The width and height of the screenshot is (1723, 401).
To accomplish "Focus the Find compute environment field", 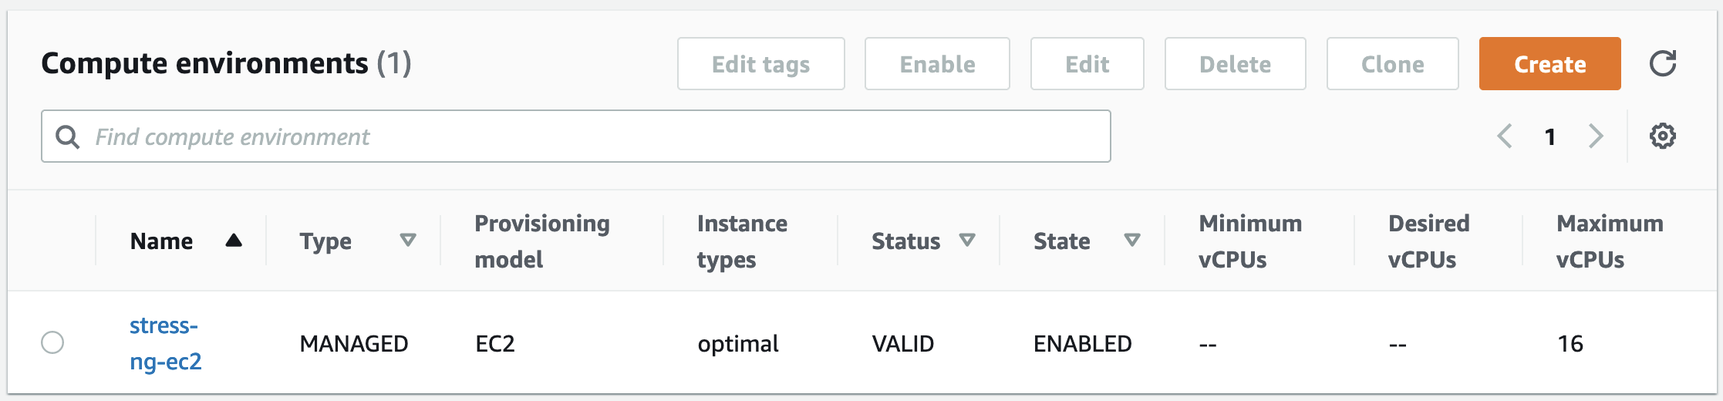I will pos(575,136).
